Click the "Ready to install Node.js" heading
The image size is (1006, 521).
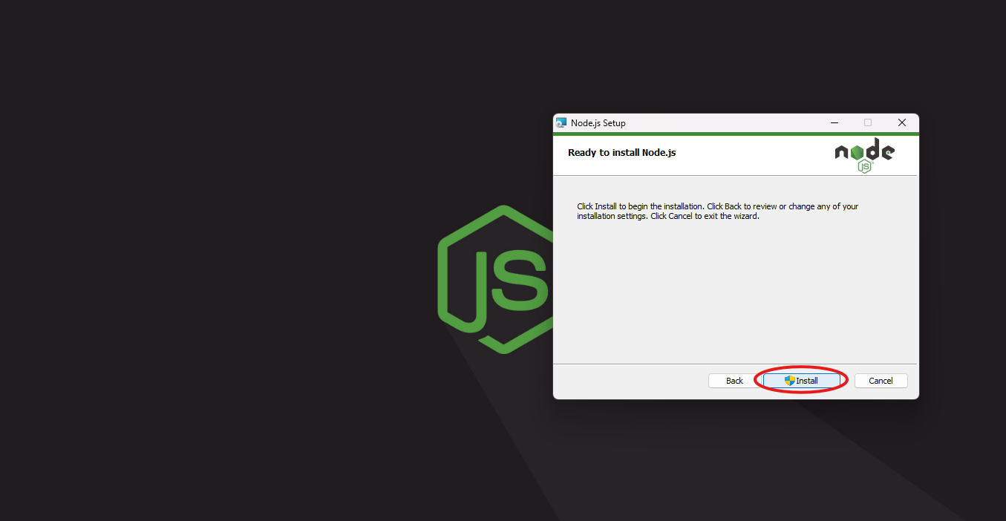621,153
